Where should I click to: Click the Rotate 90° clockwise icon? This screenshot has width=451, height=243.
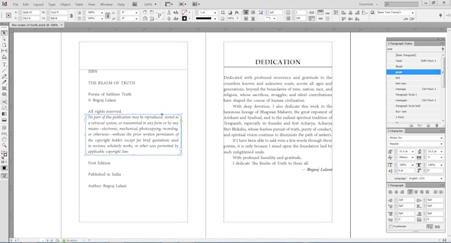click(x=145, y=13)
